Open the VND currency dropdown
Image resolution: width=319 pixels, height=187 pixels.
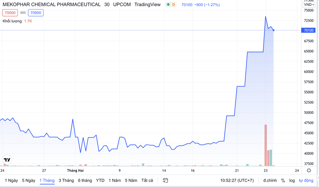[x=310, y=5]
